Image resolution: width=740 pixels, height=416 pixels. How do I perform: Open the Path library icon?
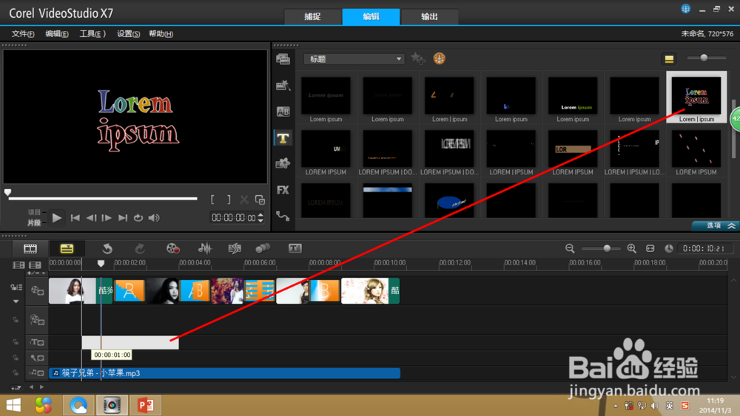283,216
